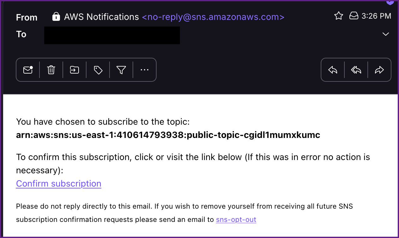Mark the message as unread
This screenshot has width=399, height=238.
click(28, 70)
